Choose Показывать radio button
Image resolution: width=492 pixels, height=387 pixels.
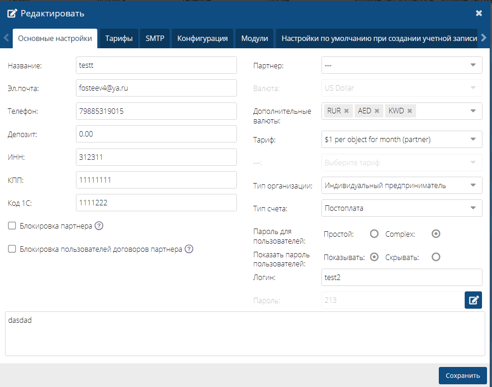pos(374,257)
